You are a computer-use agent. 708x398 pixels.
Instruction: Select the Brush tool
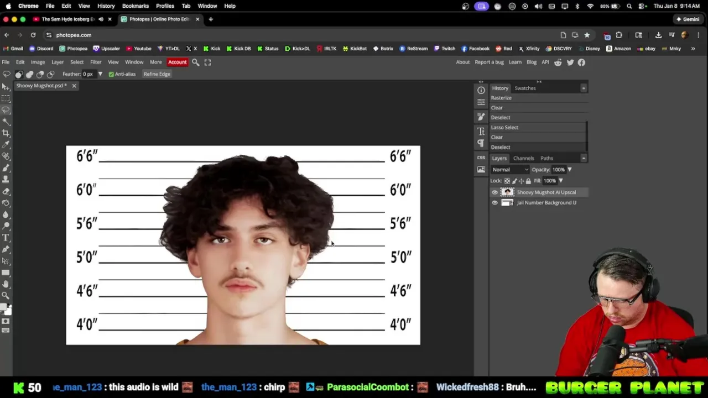[6, 168]
